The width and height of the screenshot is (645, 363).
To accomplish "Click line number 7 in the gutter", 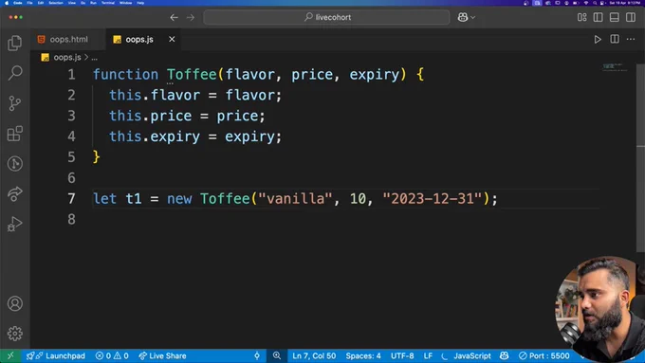I will click(x=71, y=199).
